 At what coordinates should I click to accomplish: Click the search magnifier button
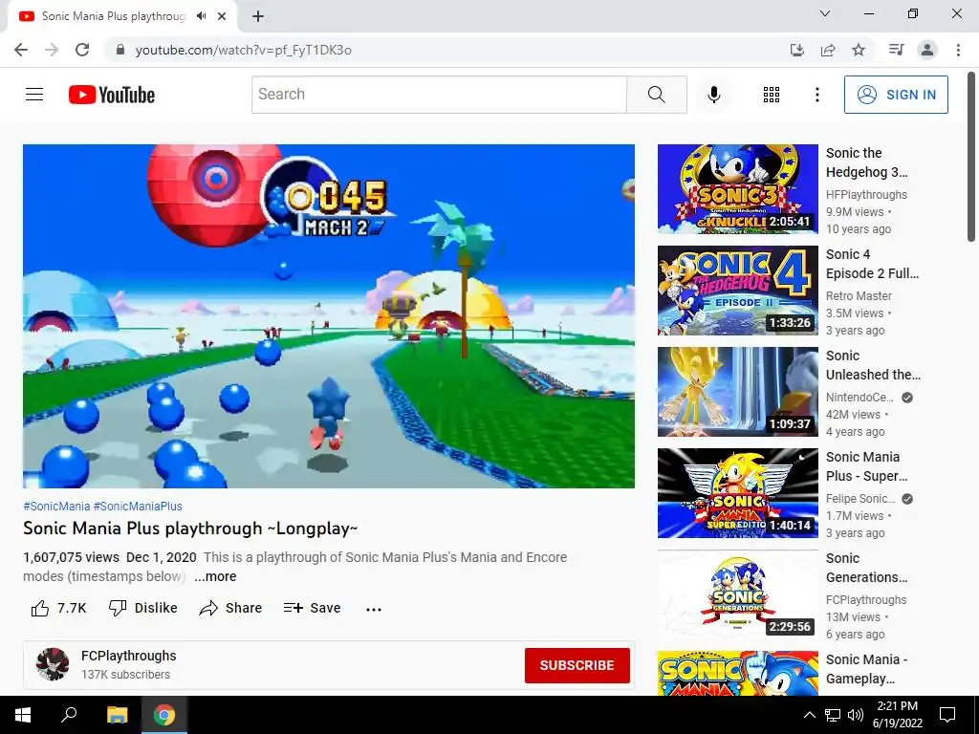click(656, 95)
